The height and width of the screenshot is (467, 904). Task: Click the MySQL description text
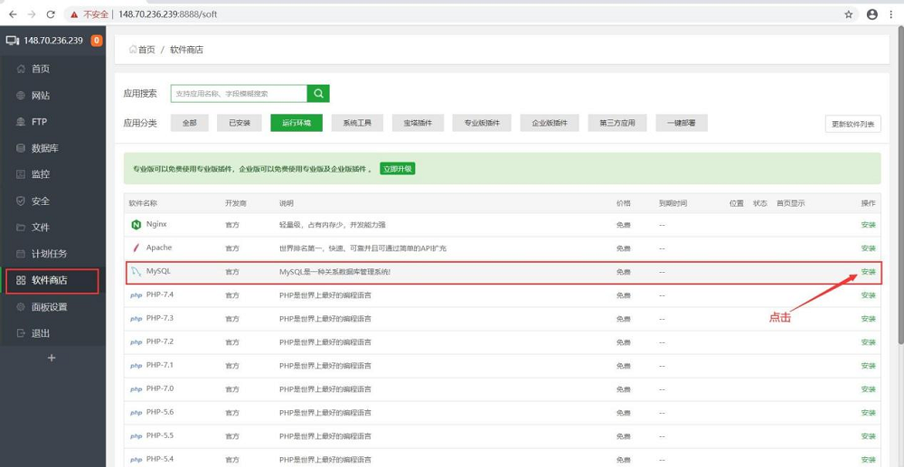[x=335, y=272]
